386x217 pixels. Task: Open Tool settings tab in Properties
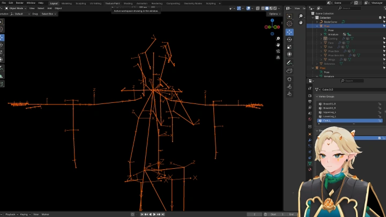point(310,88)
